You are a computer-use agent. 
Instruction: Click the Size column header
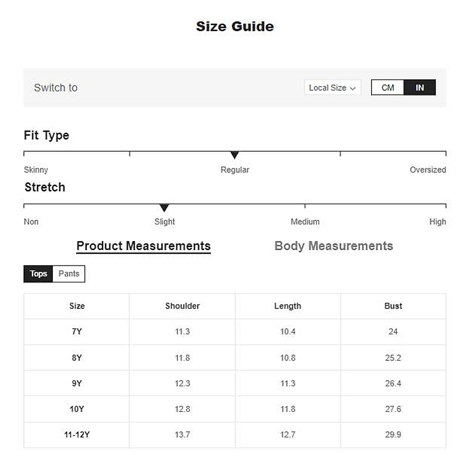pos(77,306)
